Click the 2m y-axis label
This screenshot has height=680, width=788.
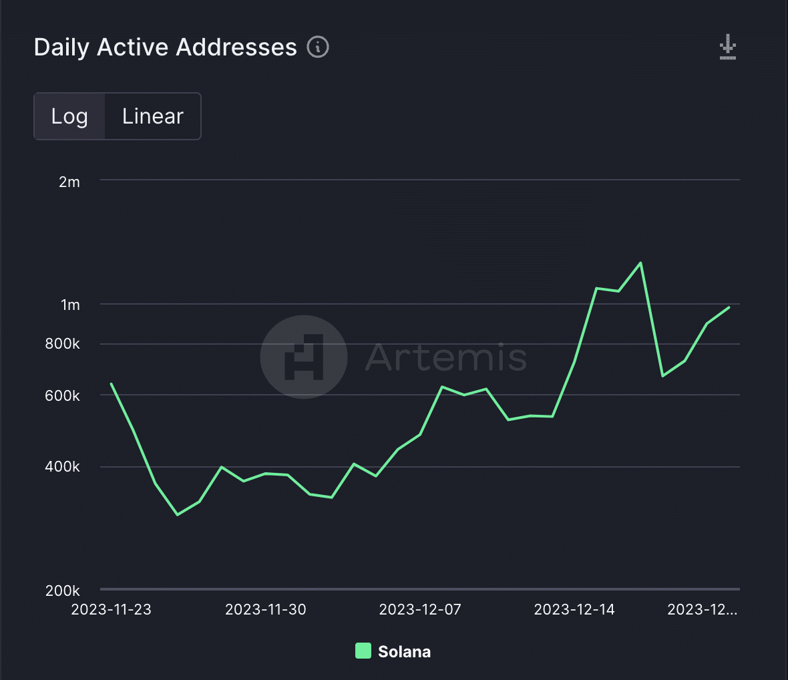point(69,182)
